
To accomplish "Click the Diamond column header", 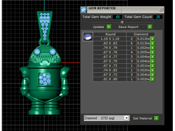I will point(141,34).
